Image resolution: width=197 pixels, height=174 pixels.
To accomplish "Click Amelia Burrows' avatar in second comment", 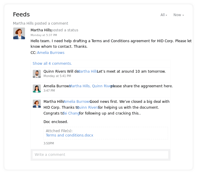I will (37, 88).
